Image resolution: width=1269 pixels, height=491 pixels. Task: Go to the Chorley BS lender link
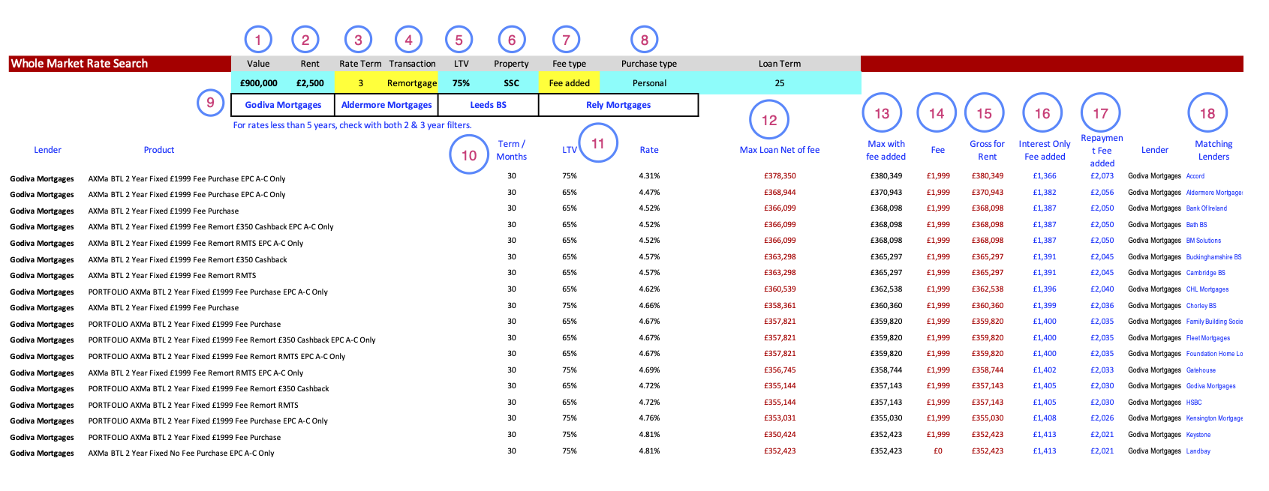click(1201, 306)
